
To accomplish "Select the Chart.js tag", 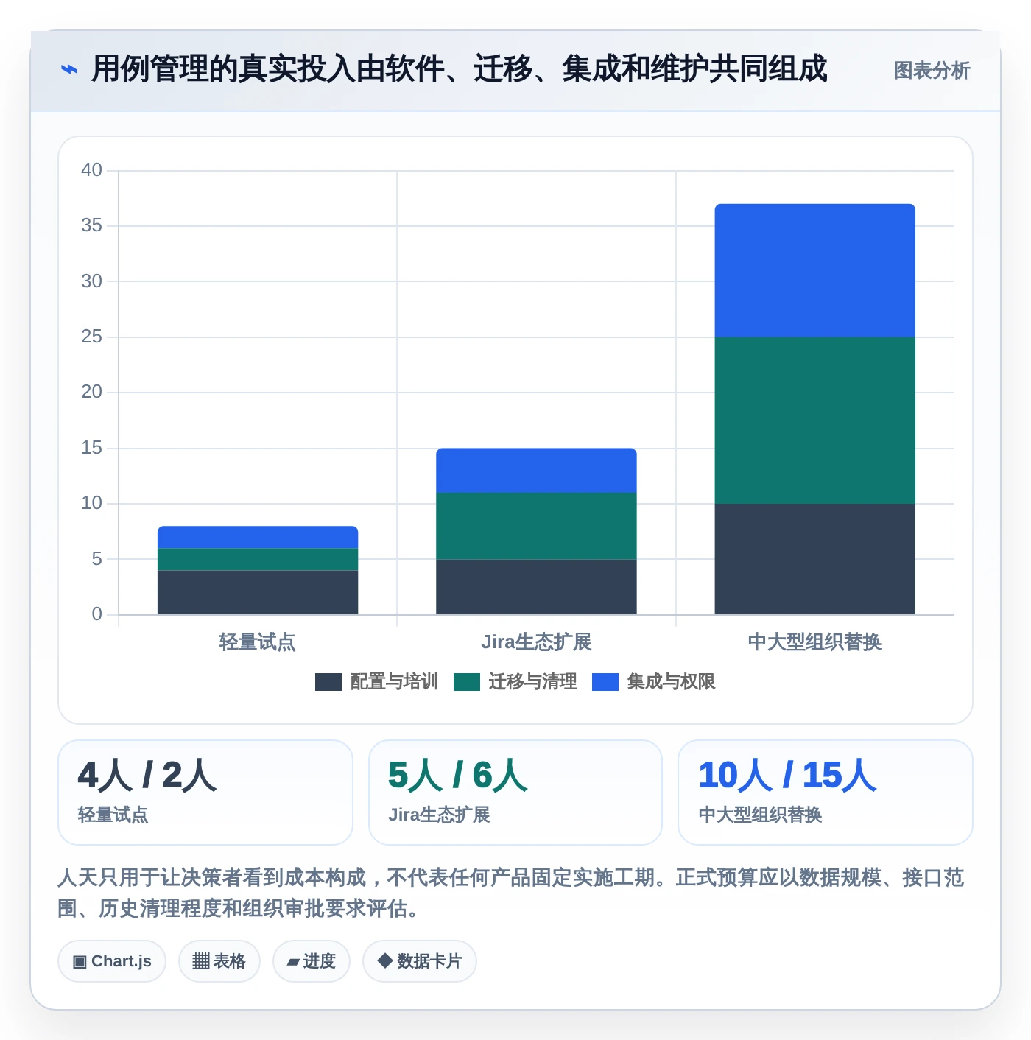I will 112,961.
